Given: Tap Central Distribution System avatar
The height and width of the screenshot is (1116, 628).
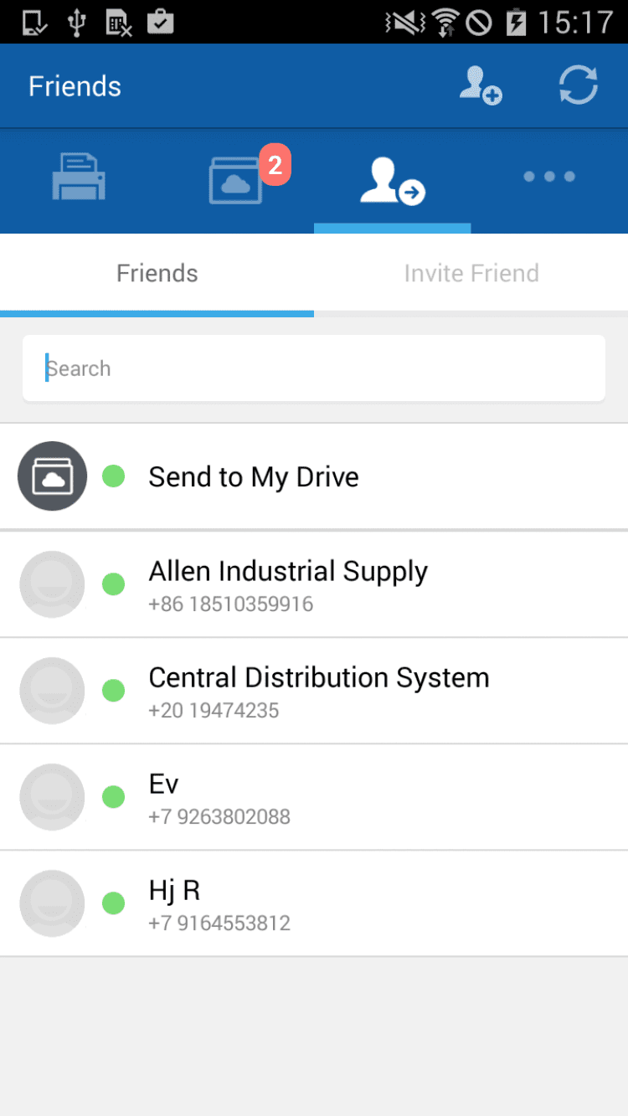Looking at the screenshot, I should [x=52, y=691].
